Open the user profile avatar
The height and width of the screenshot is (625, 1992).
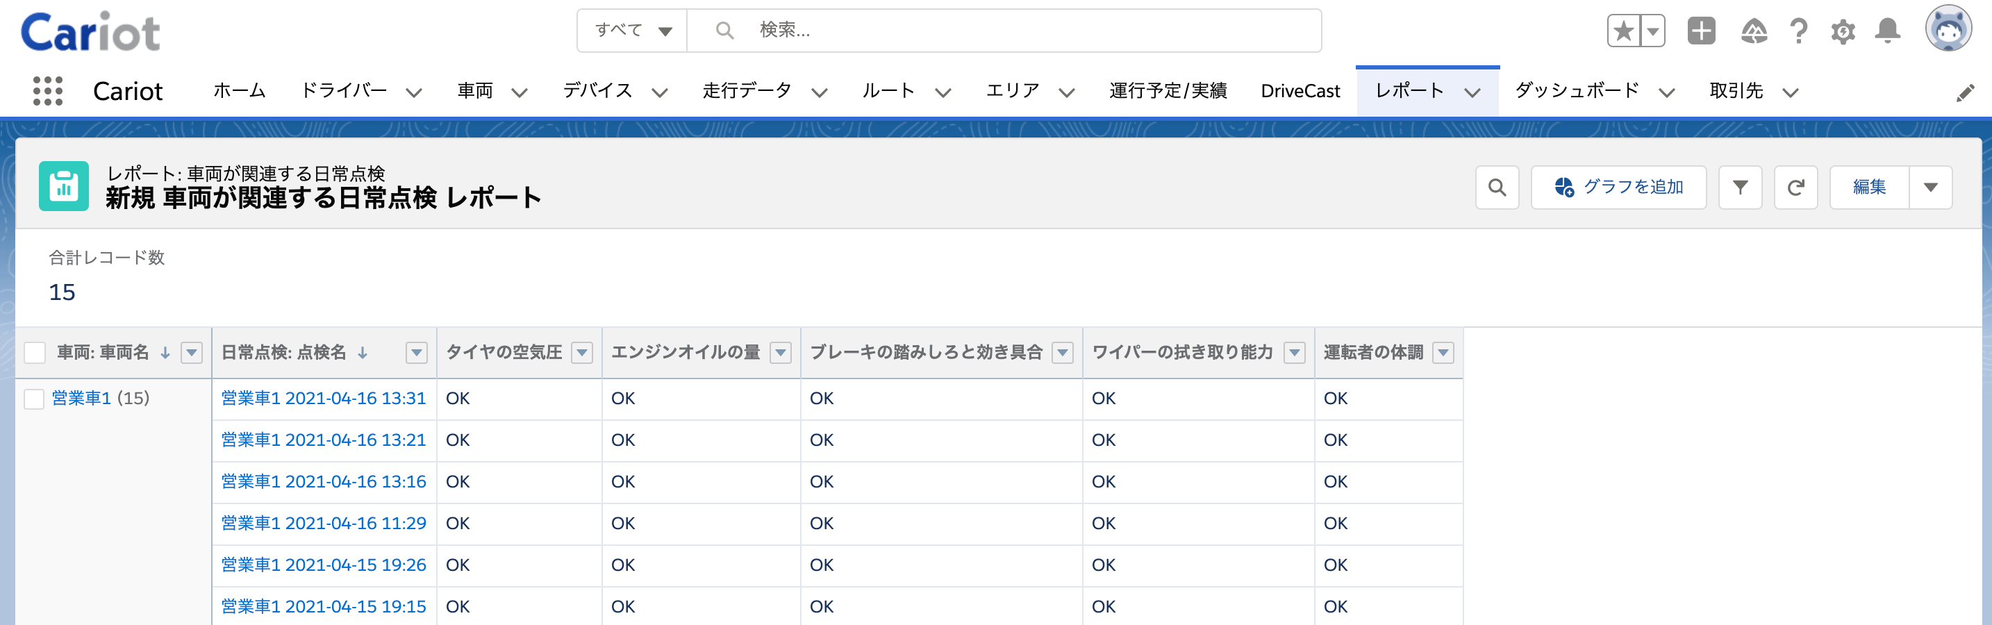(1948, 28)
